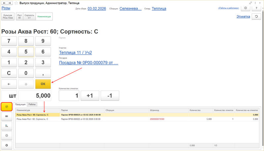The image size is (264, 151).
Task: Switch to the Продукция tab
Action: click(20, 104)
